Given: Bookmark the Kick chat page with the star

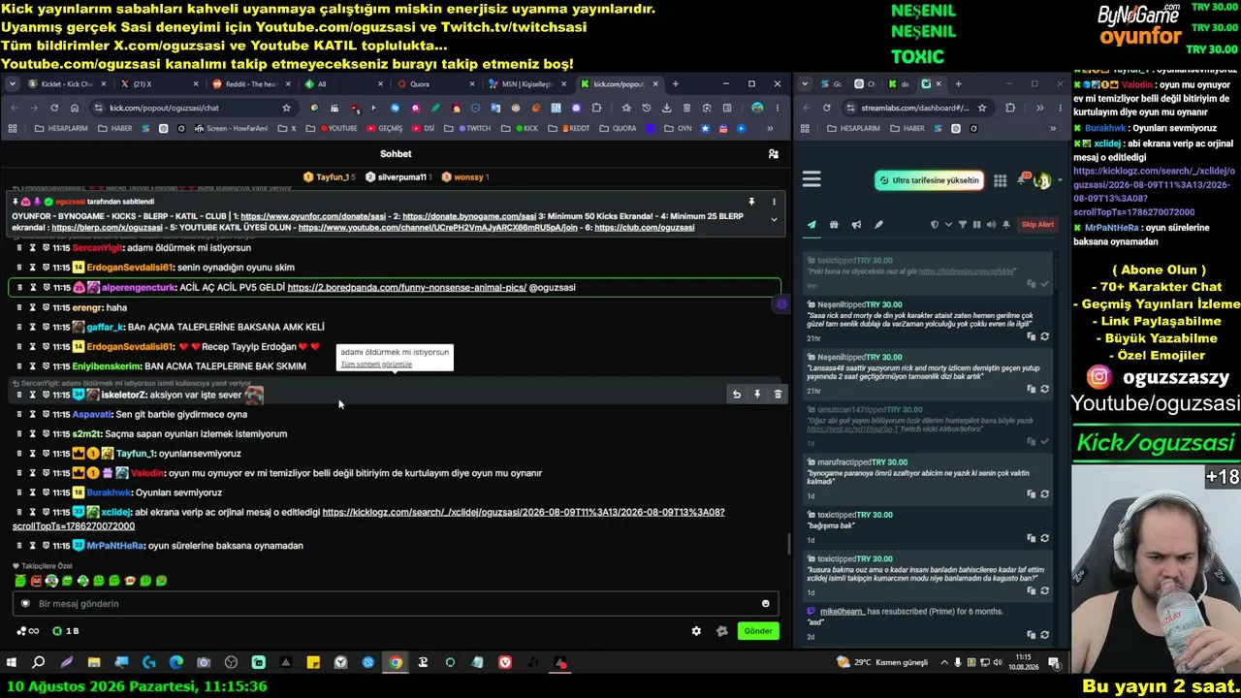Looking at the screenshot, I should pyautogui.click(x=286, y=108).
